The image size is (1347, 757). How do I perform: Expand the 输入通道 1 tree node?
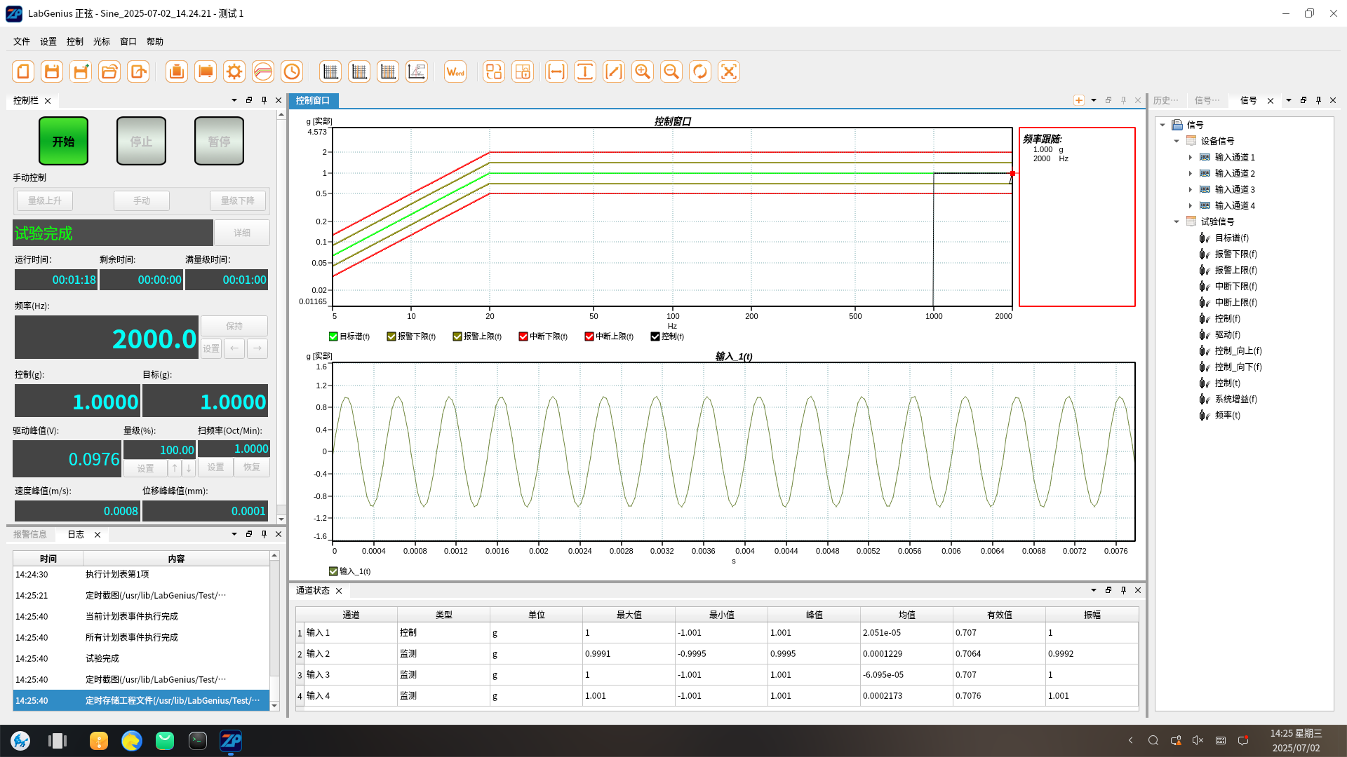[1191, 157]
